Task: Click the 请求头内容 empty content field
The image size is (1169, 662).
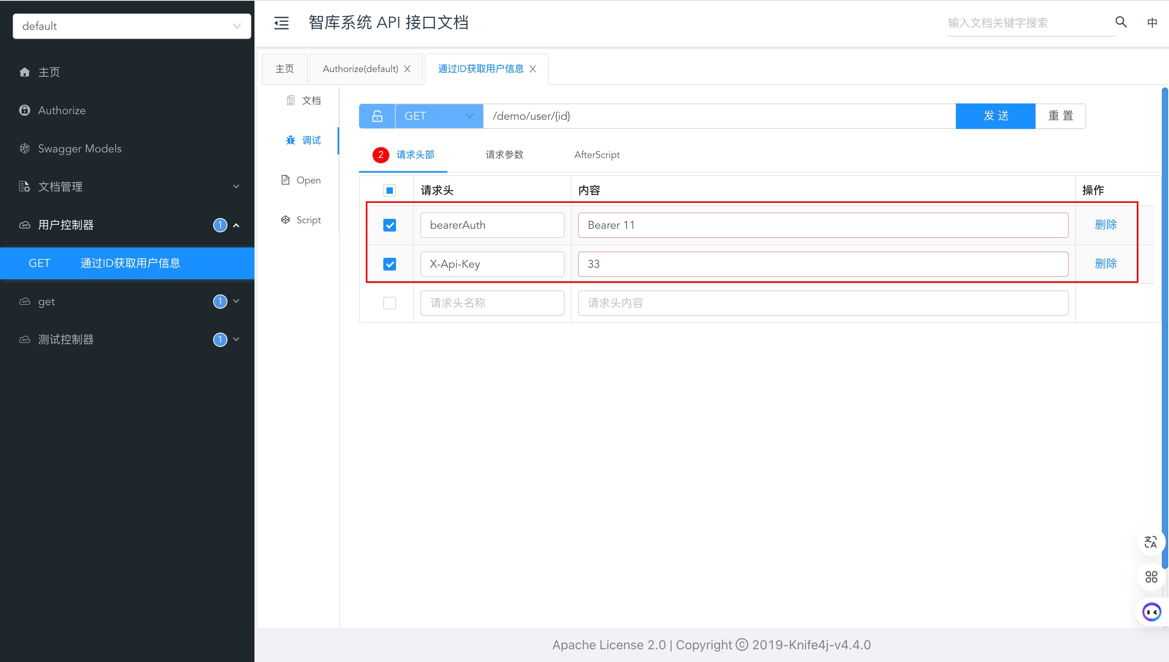Action: (823, 303)
